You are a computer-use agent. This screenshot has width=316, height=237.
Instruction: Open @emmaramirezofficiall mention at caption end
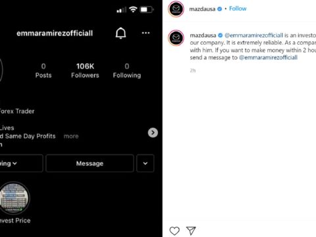268,57
